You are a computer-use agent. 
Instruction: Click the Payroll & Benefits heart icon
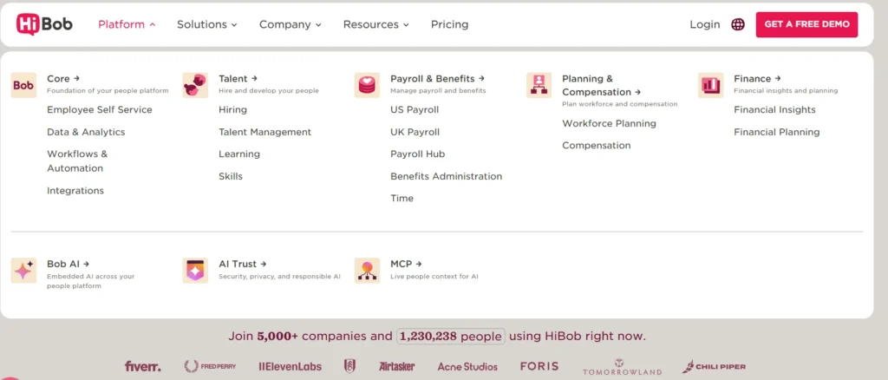tap(367, 86)
